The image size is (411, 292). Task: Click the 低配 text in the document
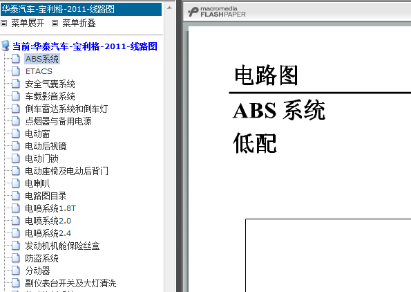pos(255,143)
